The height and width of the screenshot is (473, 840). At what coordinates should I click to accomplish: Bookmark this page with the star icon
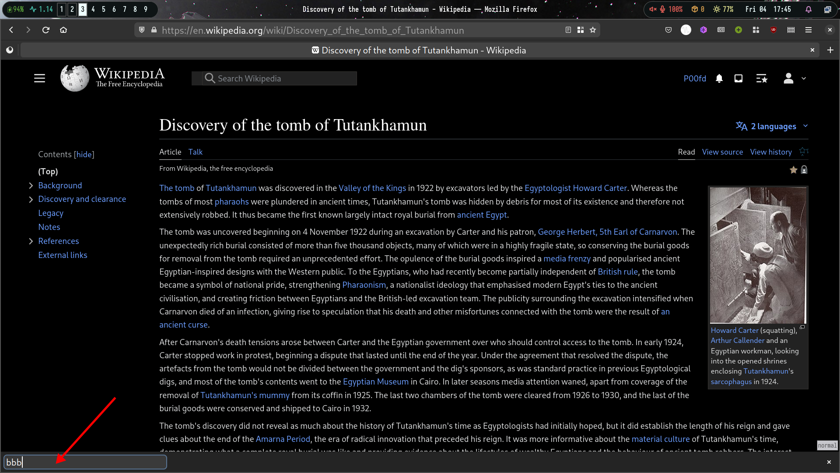pos(593,30)
